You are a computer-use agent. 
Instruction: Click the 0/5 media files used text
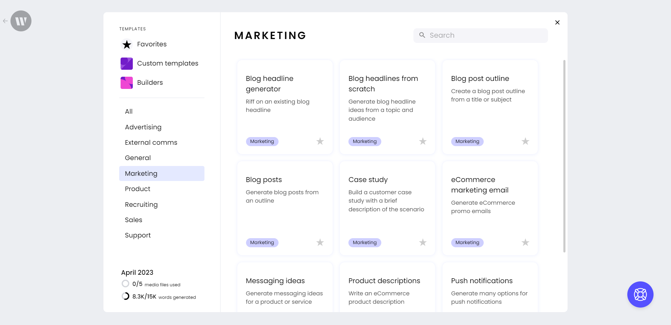tap(156, 284)
